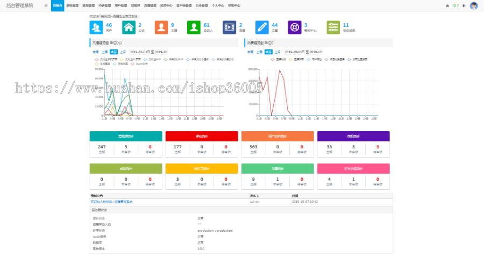
Task: Toggle the hamburger sidebar menu icon
Action: [x=46, y=5]
